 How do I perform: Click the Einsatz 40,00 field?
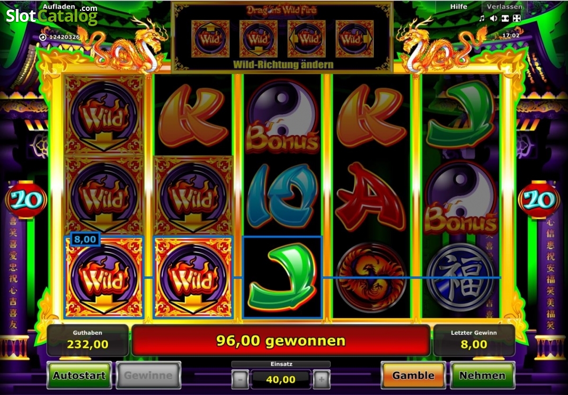click(281, 379)
